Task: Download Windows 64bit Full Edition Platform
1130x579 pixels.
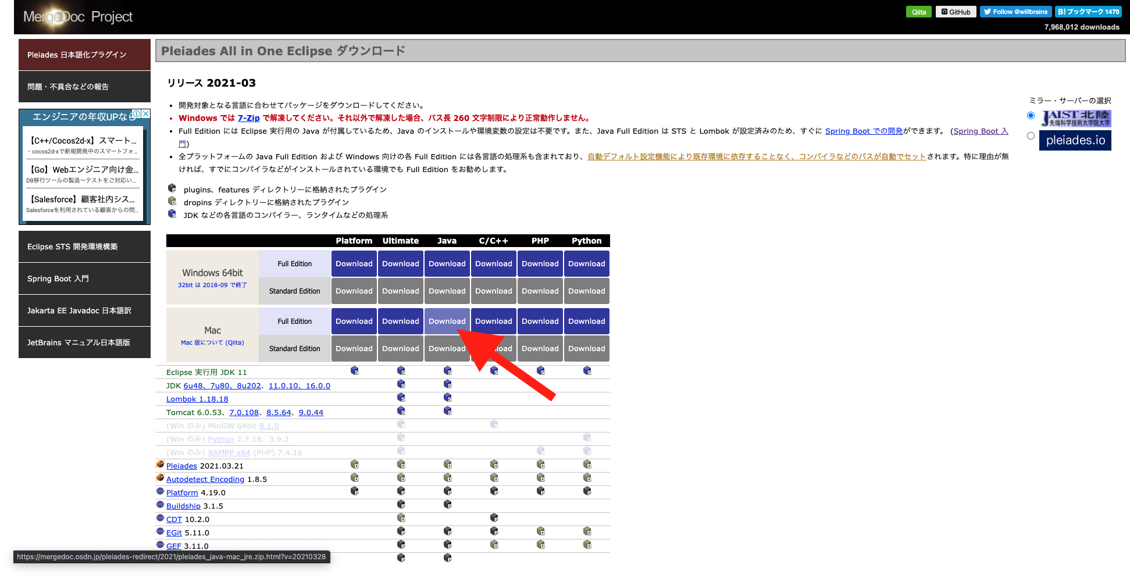Action: [x=354, y=264]
